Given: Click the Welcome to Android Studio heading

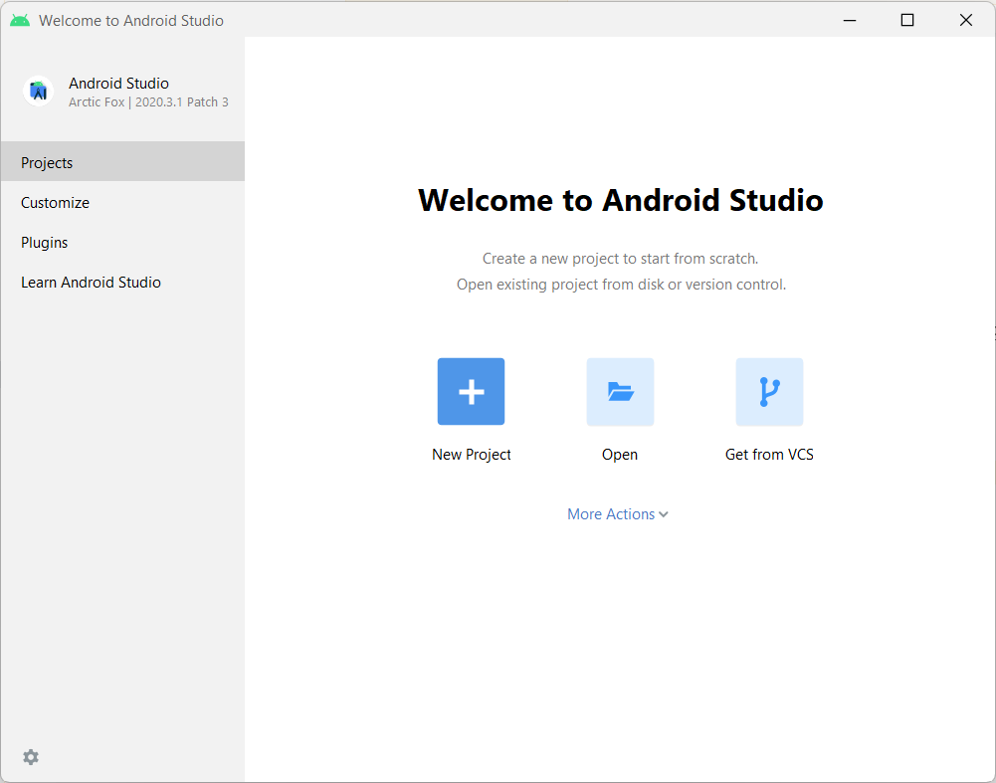Looking at the screenshot, I should tap(620, 200).
